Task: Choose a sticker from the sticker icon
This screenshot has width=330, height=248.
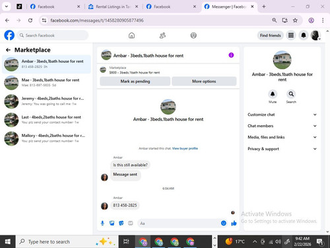Action: pyautogui.click(x=121, y=224)
